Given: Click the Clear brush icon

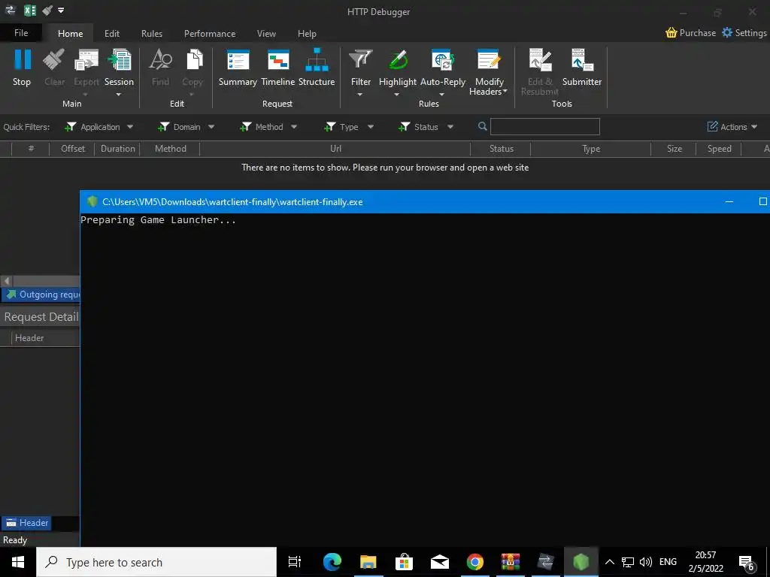Looking at the screenshot, I should point(54,60).
